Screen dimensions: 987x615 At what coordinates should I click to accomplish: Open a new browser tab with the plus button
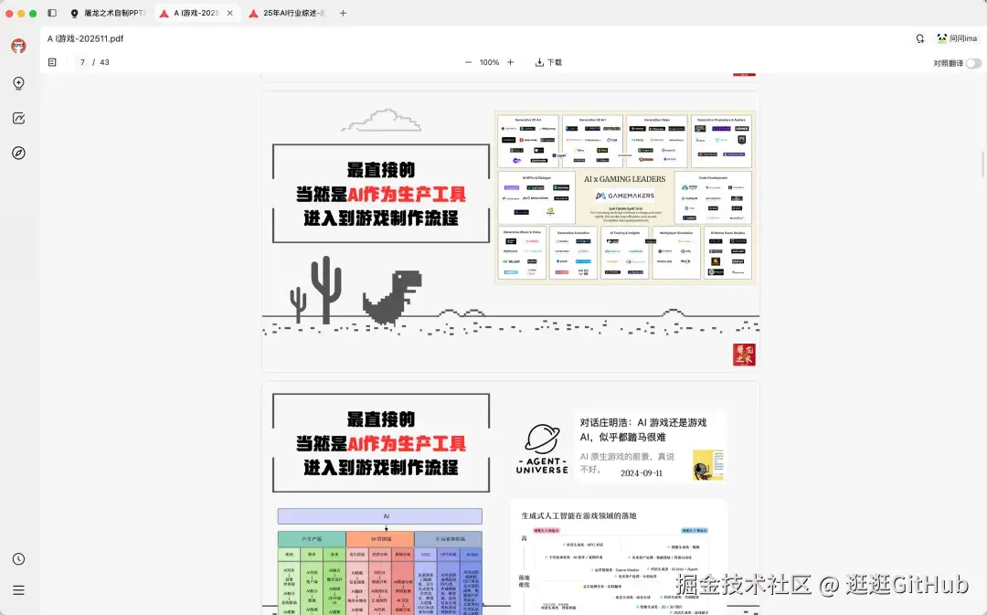coord(342,14)
